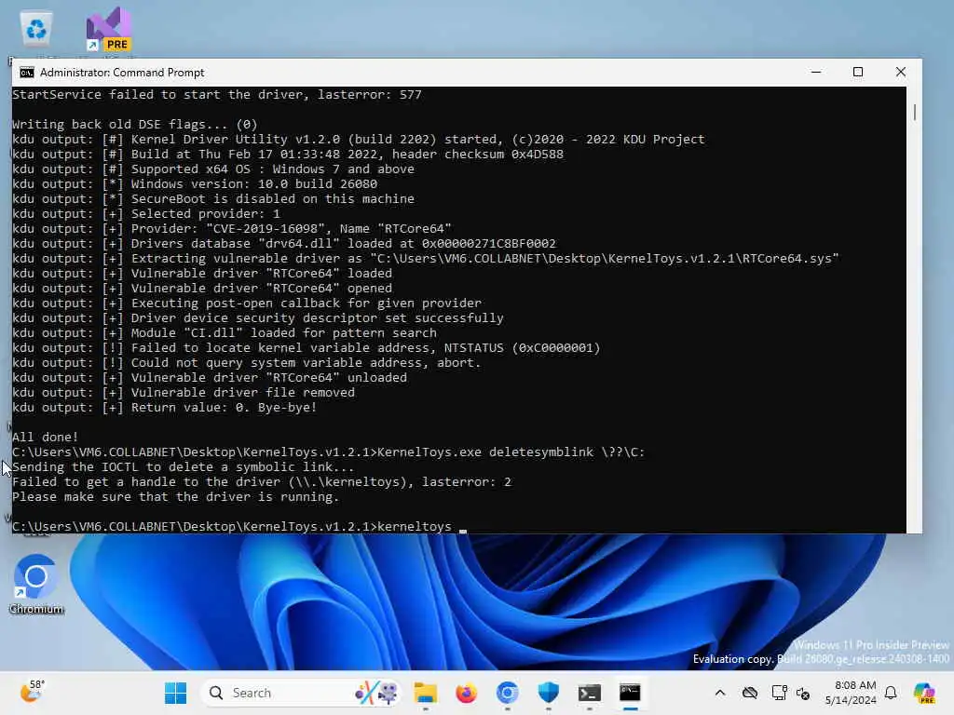Open the weather widget showing 58°
The image size is (954, 715).
pyautogui.click(x=32, y=692)
